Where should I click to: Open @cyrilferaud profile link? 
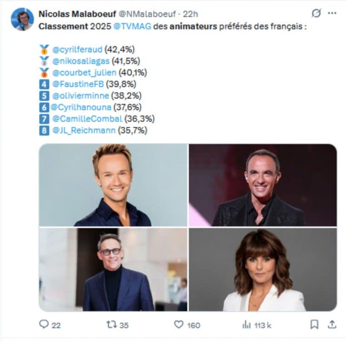(x=77, y=50)
